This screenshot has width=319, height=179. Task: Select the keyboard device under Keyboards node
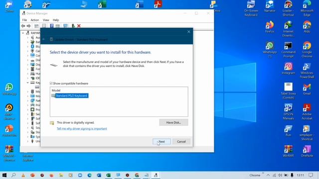click(37, 87)
